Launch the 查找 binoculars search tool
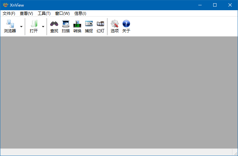This screenshot has width=238, height=156. click(54, 26)
